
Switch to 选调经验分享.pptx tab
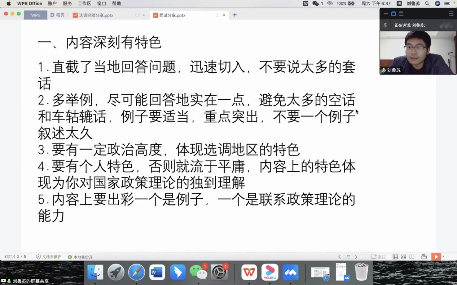click(96, 15)
